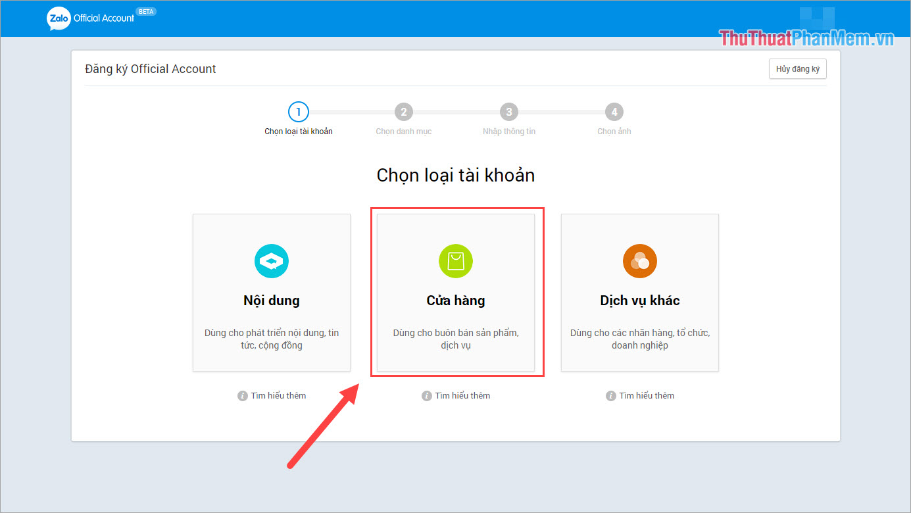Click the Zalo logo in the header
Viewport: 911px width, 513px height.
pyautogui.click(x=58, y=18)
